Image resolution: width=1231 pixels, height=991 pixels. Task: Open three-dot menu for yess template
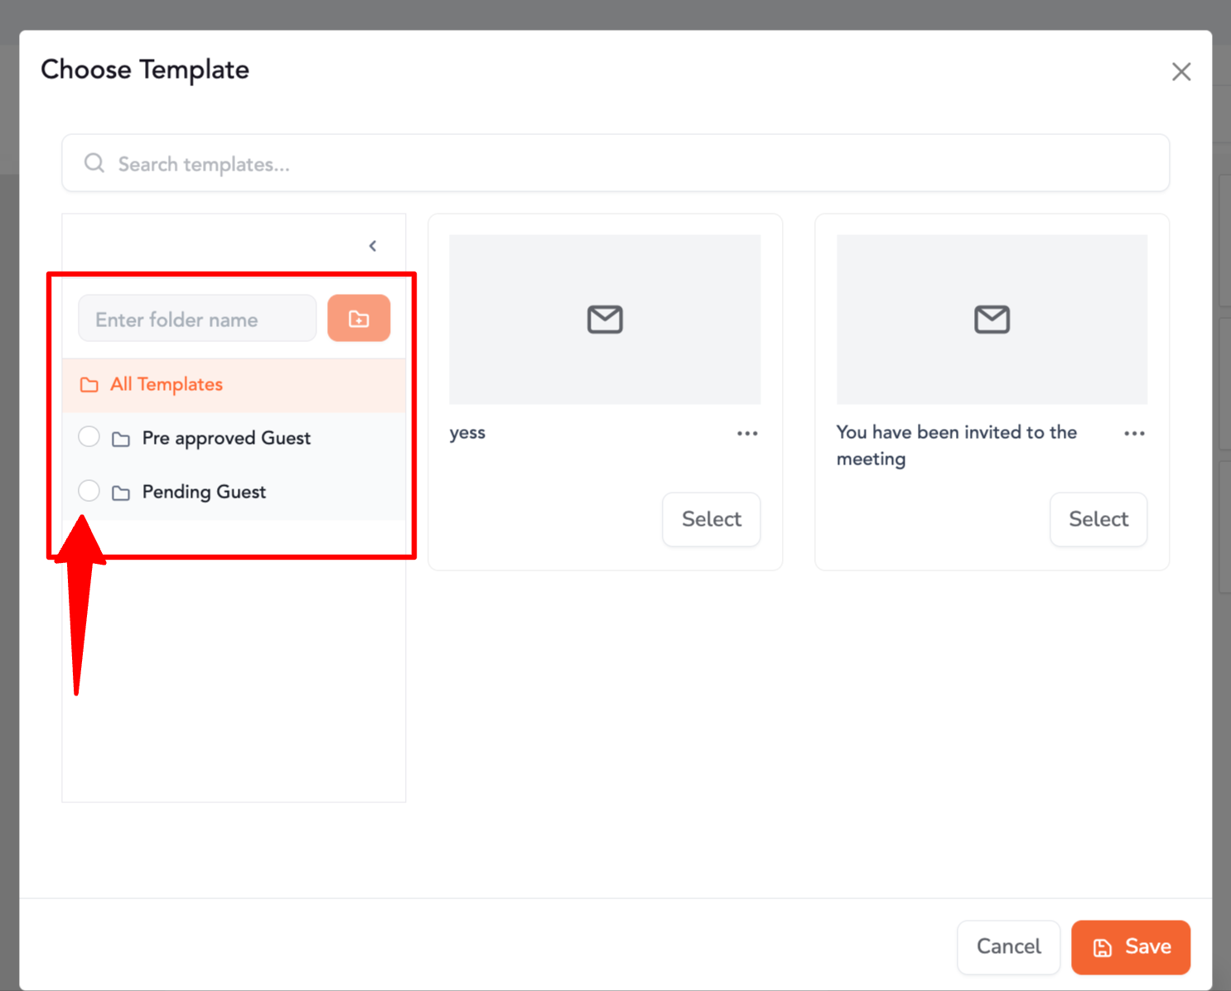tap(747, 434)
